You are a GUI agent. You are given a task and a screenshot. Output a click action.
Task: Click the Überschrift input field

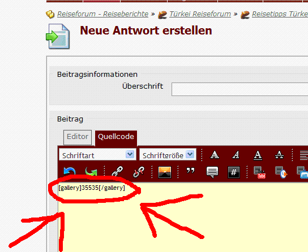239,89
